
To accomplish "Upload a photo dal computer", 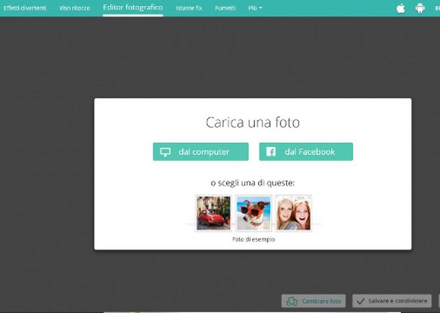I will (201, 152).
